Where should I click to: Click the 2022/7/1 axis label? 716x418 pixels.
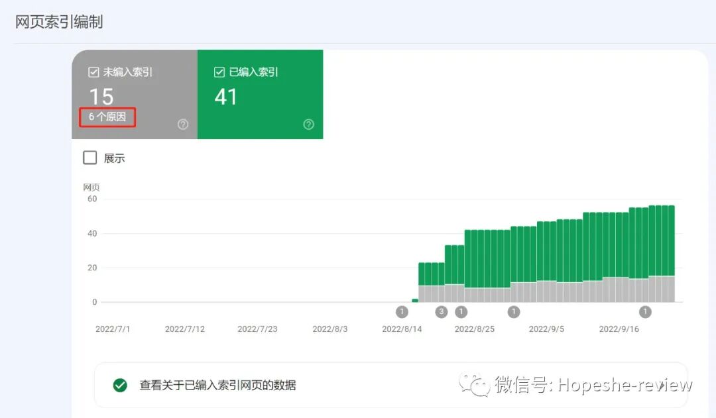pyautogui.click(x=113, y=329)
